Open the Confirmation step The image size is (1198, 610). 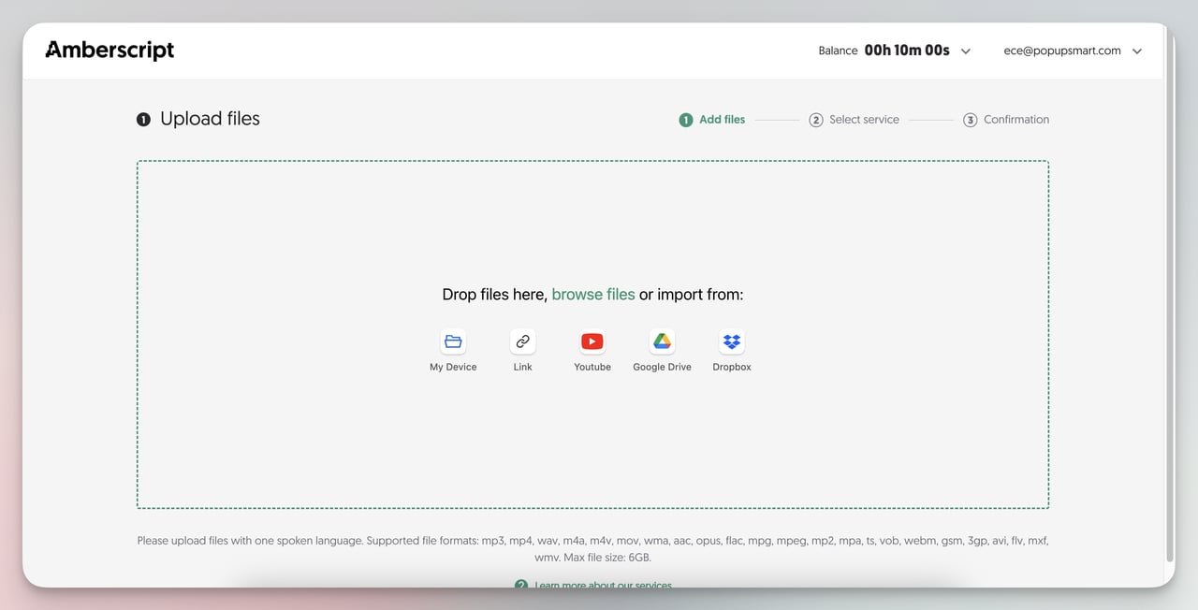tap(1006, 119)
